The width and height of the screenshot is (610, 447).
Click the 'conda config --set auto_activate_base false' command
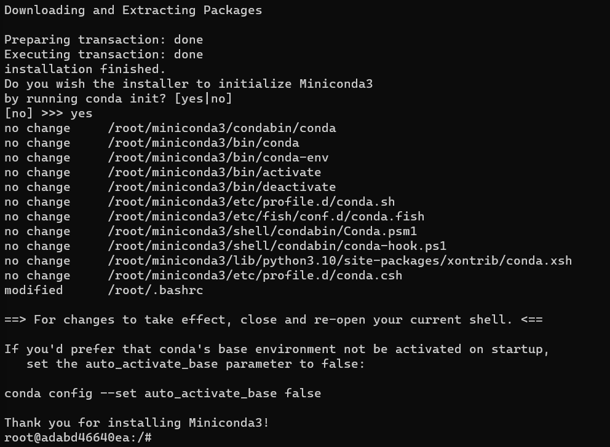[x=162, y=394]
